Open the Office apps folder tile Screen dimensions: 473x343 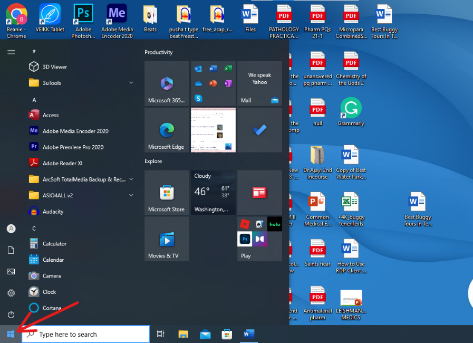click(213, 83)
